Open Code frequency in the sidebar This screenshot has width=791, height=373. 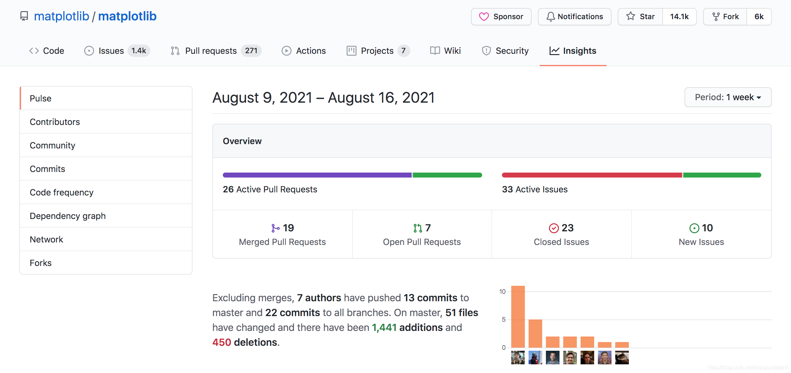point(62,192)
